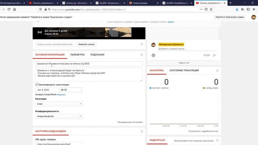Open the YouTube account avatar menu
This screenshot has width=258, height=145.
point(254,17)
